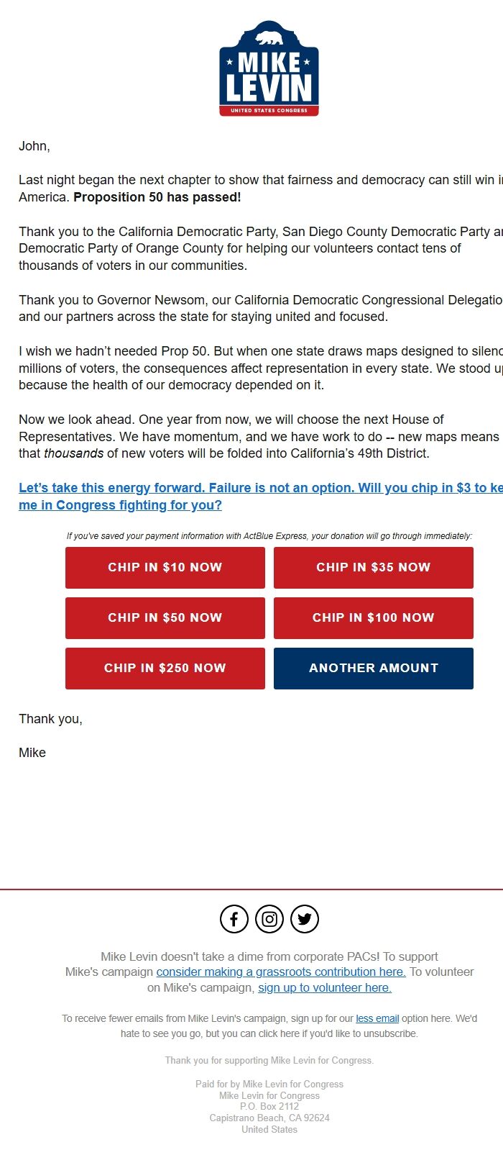Open the less email option
Viewport: 503px width, 1150px height.
(377, 1018)
